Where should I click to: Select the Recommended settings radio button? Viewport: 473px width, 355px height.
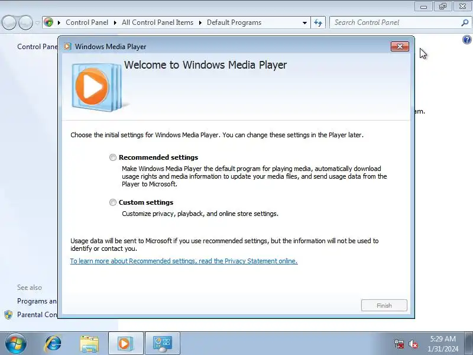[x=113, y=157]
